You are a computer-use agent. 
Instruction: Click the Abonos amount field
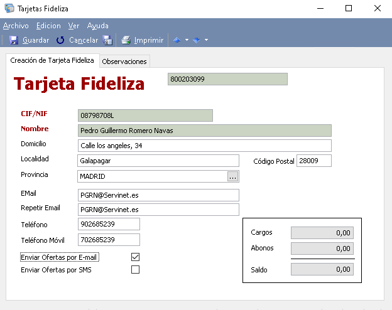click(x=322, y=249)
